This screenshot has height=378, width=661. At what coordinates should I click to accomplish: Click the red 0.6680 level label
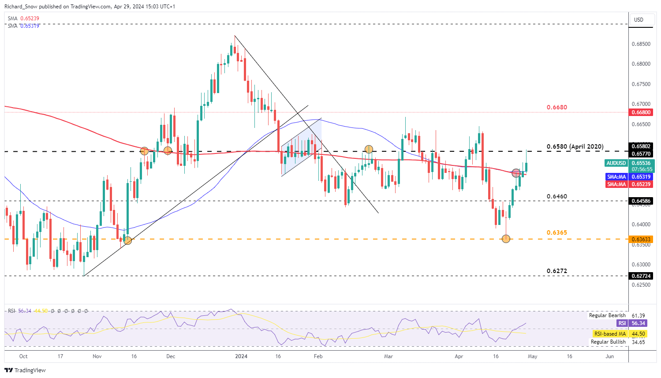tap(557, 107)
